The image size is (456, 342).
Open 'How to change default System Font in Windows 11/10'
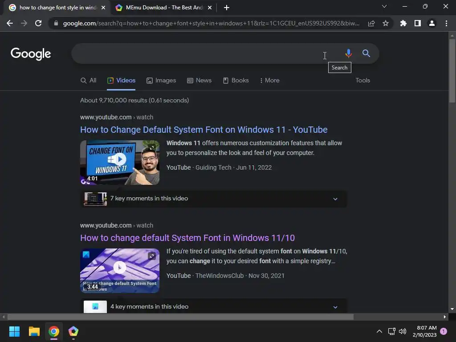tap(187, 238)
